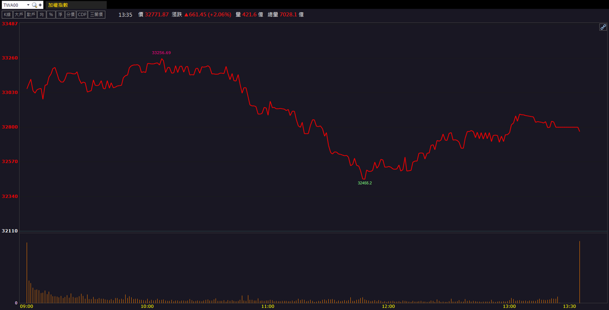This screenshot has height=310, width=609.
Task: Show the 分價 price distribution view
Action: click(x=70, y=15)
